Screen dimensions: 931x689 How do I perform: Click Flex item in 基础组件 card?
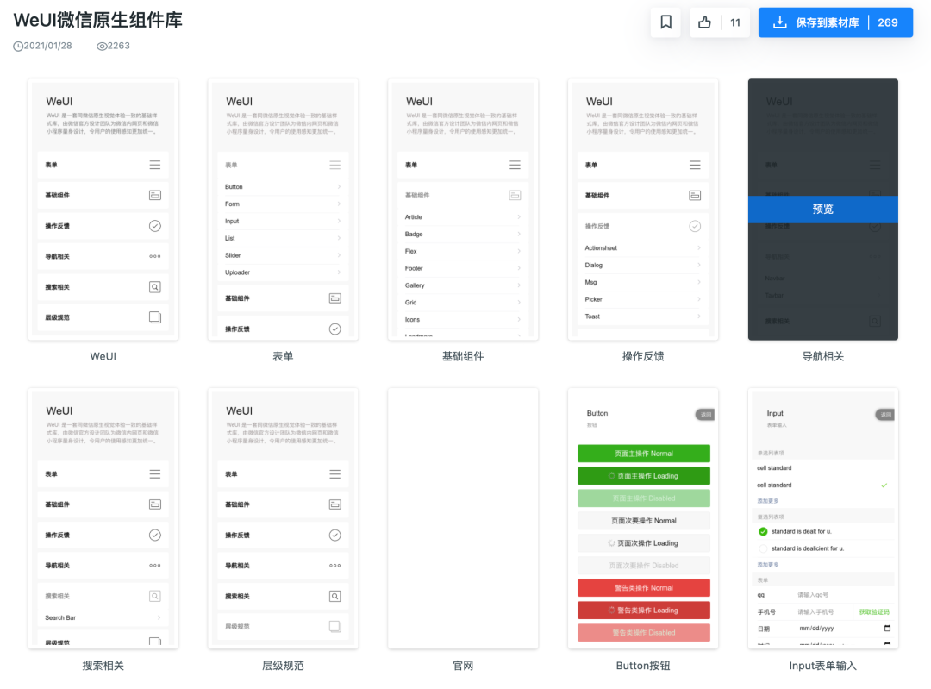(463, 251)
